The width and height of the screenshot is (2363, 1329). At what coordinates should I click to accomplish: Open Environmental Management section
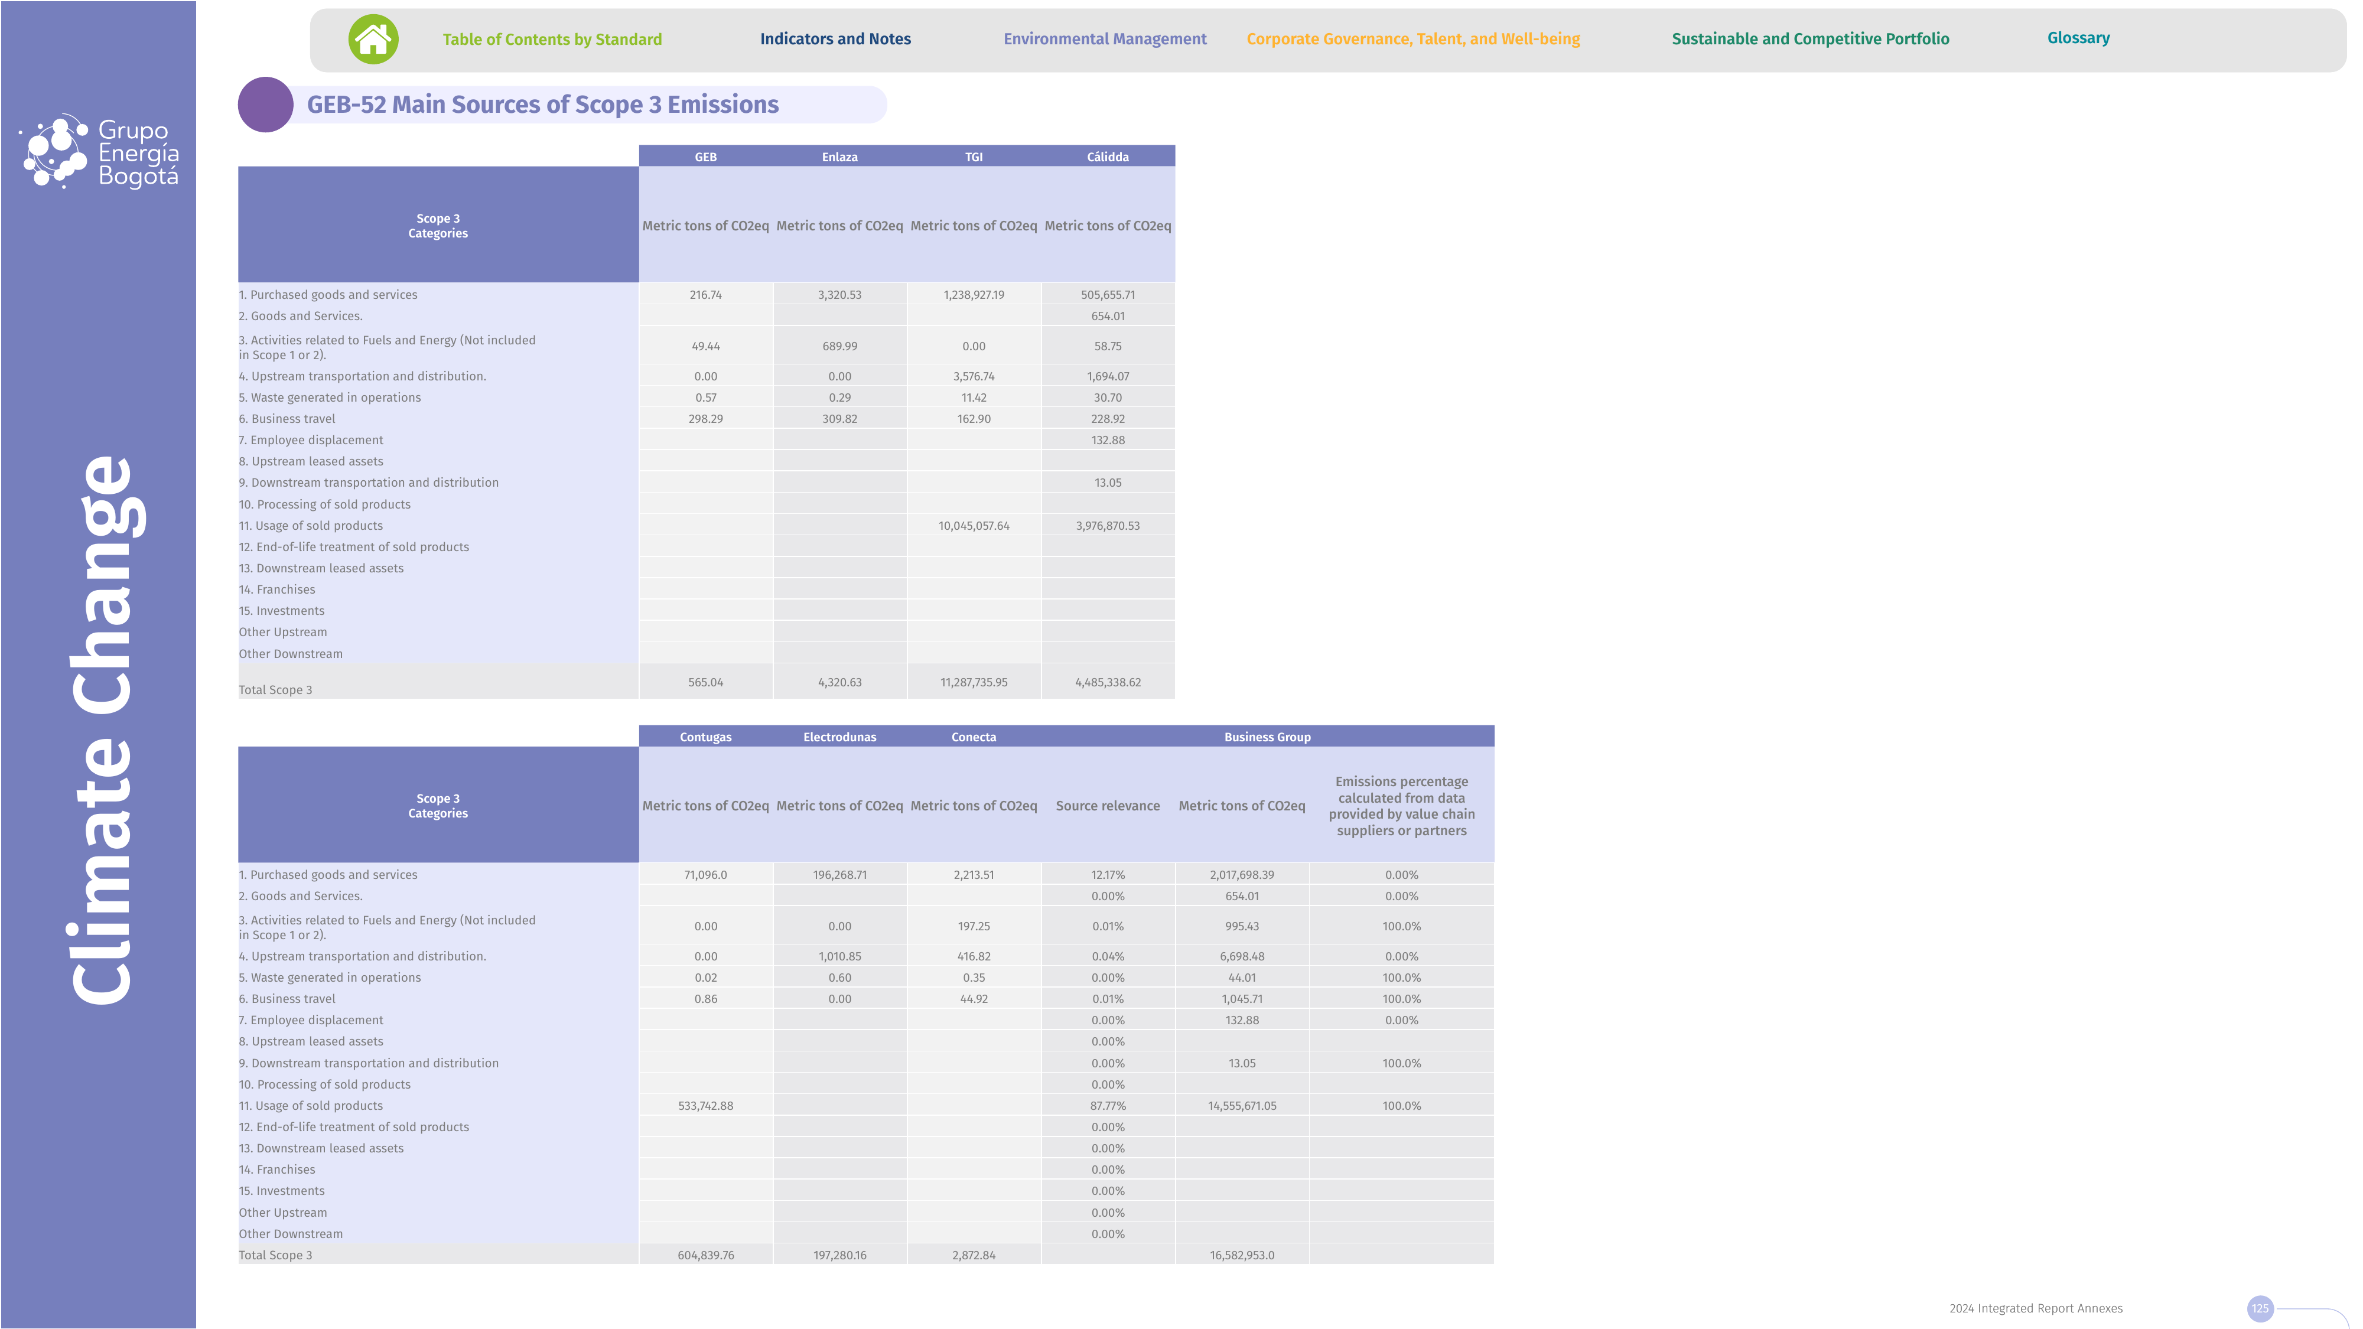[x=1105, y=38]
